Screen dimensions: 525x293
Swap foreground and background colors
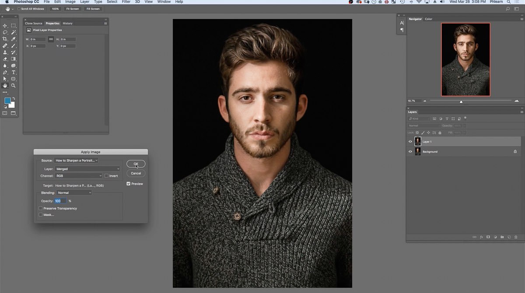(x=14, y=98)
